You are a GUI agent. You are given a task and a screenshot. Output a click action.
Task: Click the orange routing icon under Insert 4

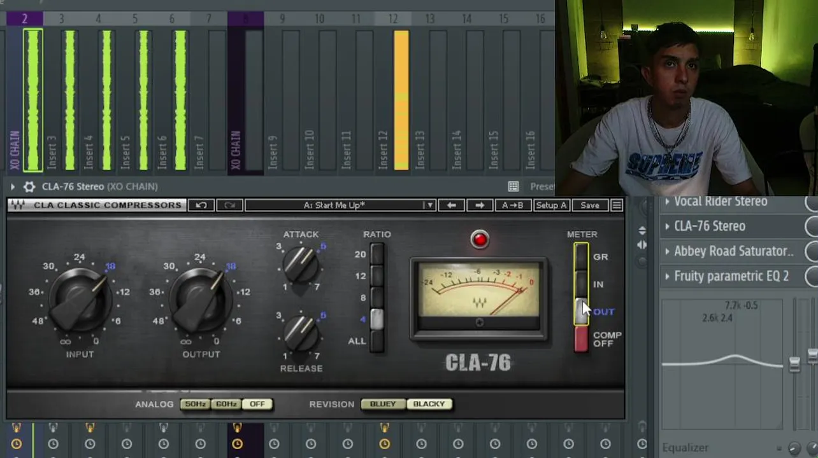click(x=90, y=427)
